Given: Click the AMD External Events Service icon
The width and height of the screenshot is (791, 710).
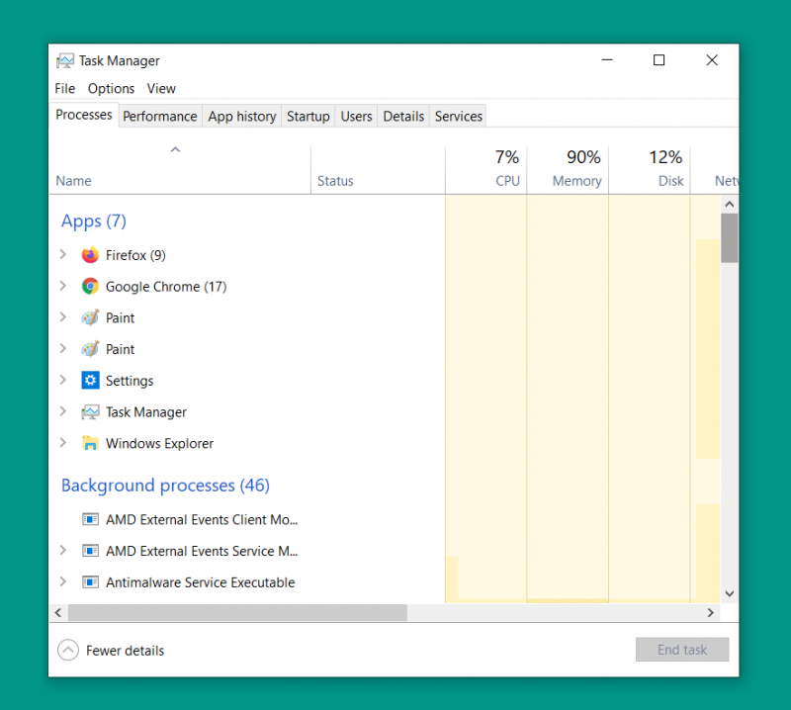Looking at the screenshot, I should tap(90, 551).
